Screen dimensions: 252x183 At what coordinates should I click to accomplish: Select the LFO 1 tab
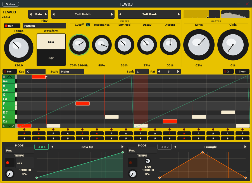tap(42, 147)
